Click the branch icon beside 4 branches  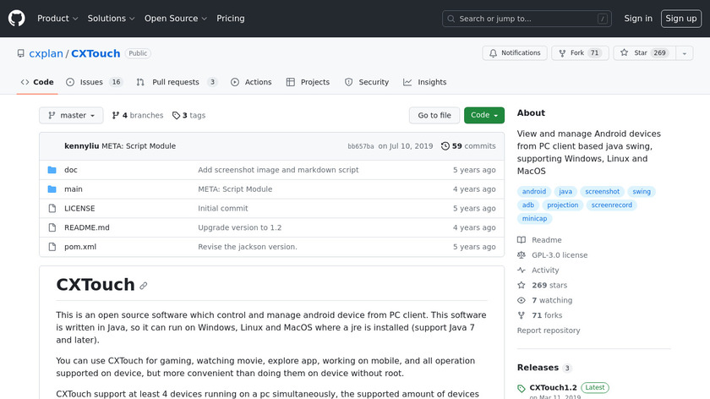[x=115, y=116]
